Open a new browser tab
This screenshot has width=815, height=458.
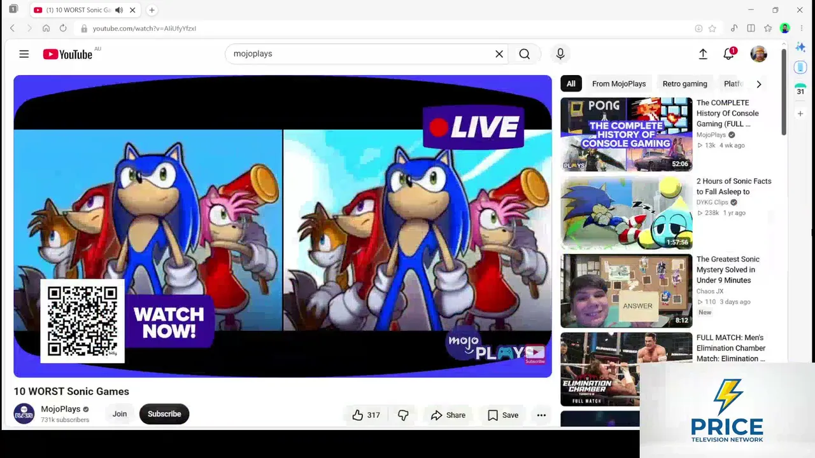click(x=152, y=10)
